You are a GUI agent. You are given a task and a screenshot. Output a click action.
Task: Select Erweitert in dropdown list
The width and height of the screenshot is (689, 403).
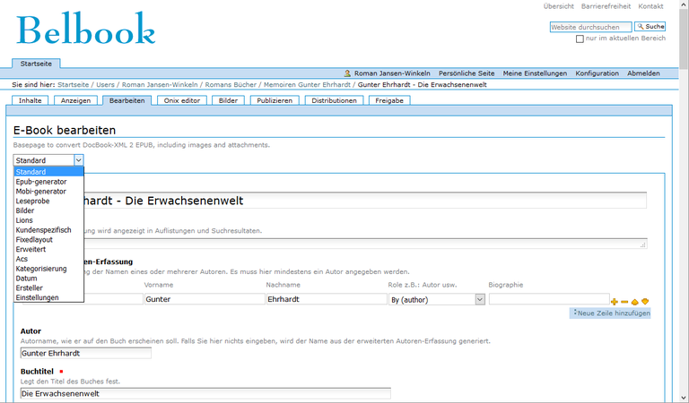[48, 249]
